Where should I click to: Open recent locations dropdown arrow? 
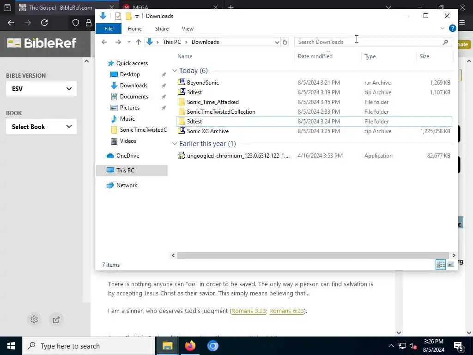tap(129, 42)
